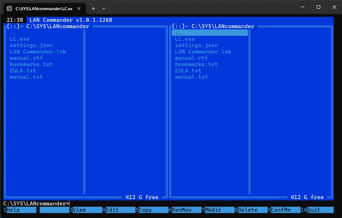
Task: Open left panel drive selector [::]
Action: 13,26
